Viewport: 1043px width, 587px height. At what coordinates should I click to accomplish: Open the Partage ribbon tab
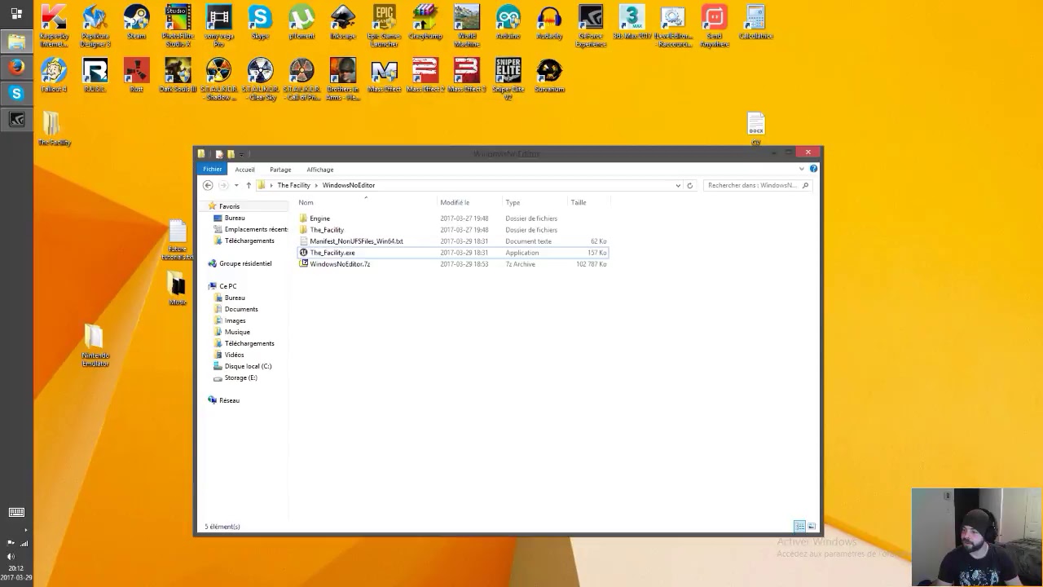280,170
